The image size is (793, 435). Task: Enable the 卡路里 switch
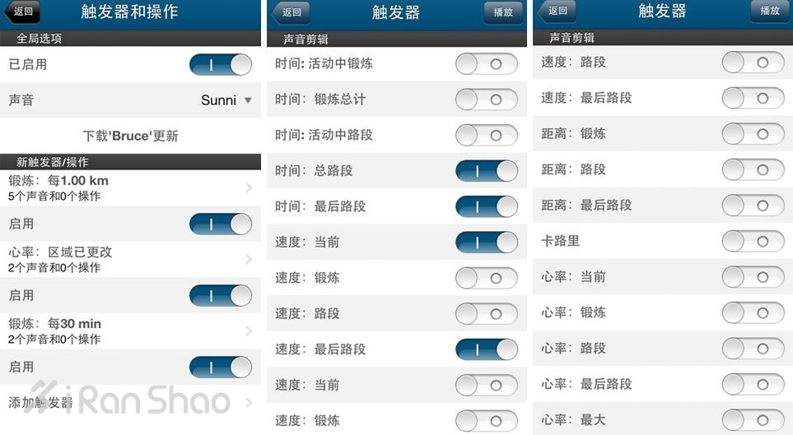(752, 241)
